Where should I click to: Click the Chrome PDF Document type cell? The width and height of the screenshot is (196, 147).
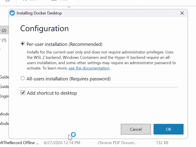click(x=117, y=143)
